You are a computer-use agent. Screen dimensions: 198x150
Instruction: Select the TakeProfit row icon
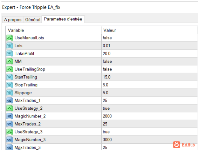9,54
